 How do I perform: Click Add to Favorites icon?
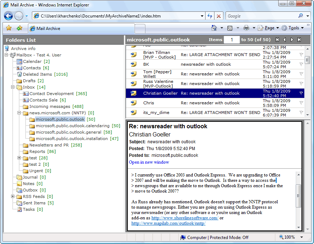(19, 28)
